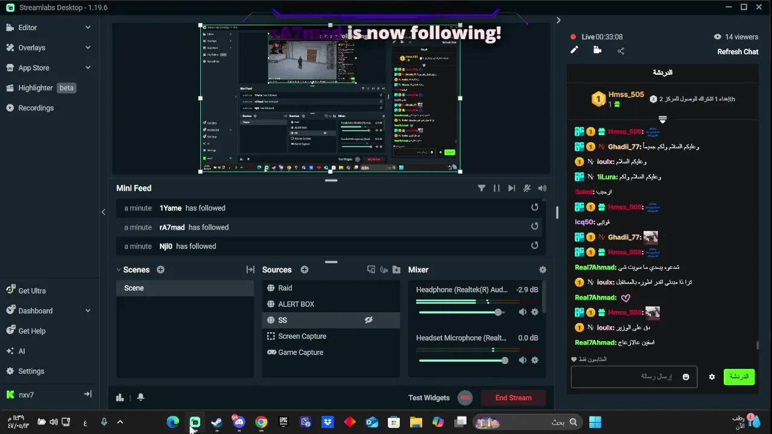Screen dimensions: 772x434
Task: Mute the Headphone (Realtek) audio source
Action: pos(522,312)
